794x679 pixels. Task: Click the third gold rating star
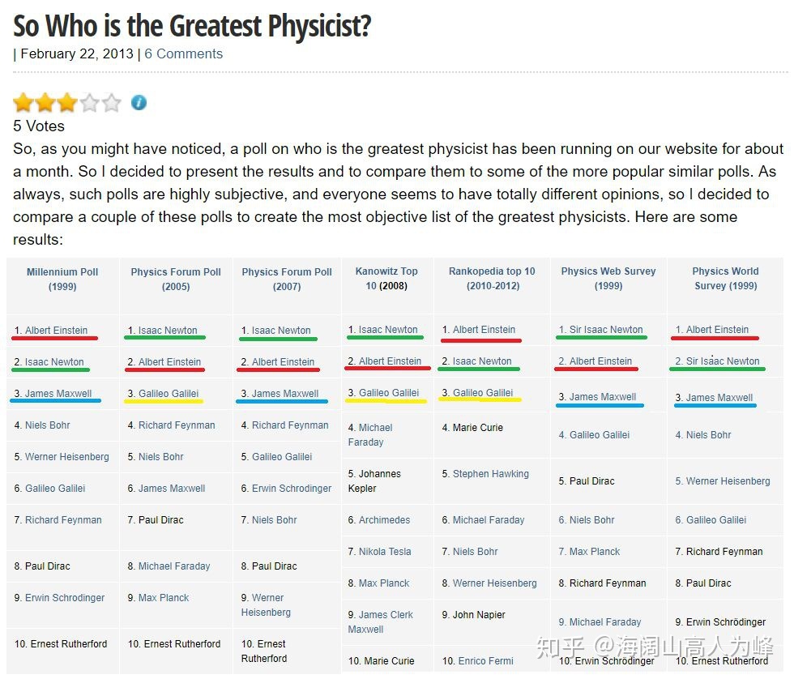pyautogui.click(x=66, y=103)
